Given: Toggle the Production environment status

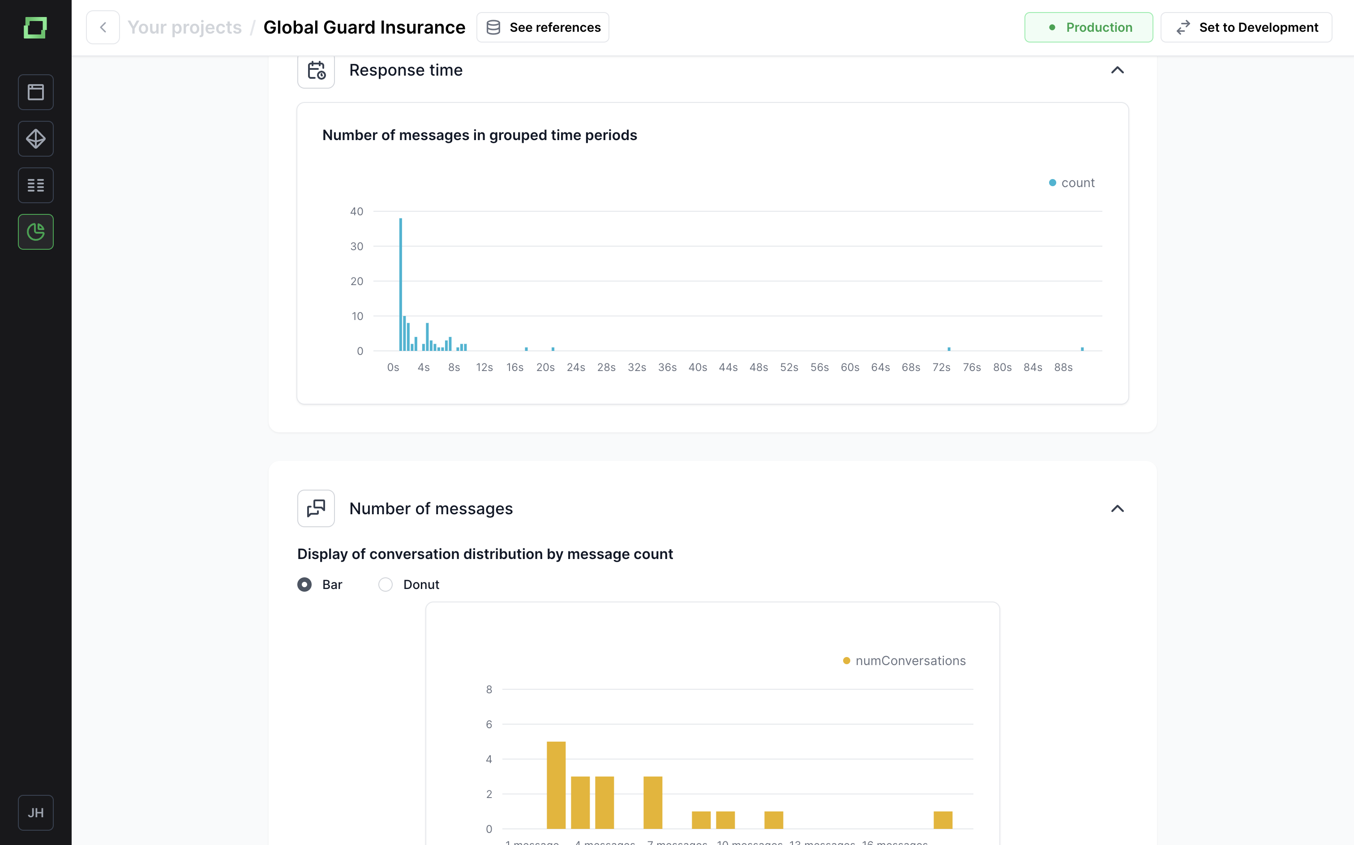Looking at the screenshot, I should (x=1088, y=27).
